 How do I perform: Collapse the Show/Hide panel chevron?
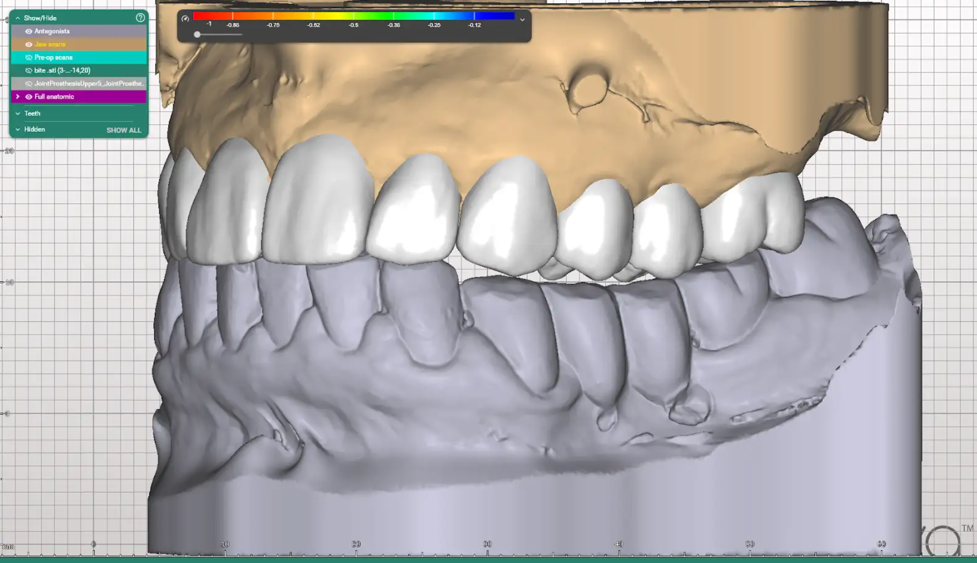(18, 18)
